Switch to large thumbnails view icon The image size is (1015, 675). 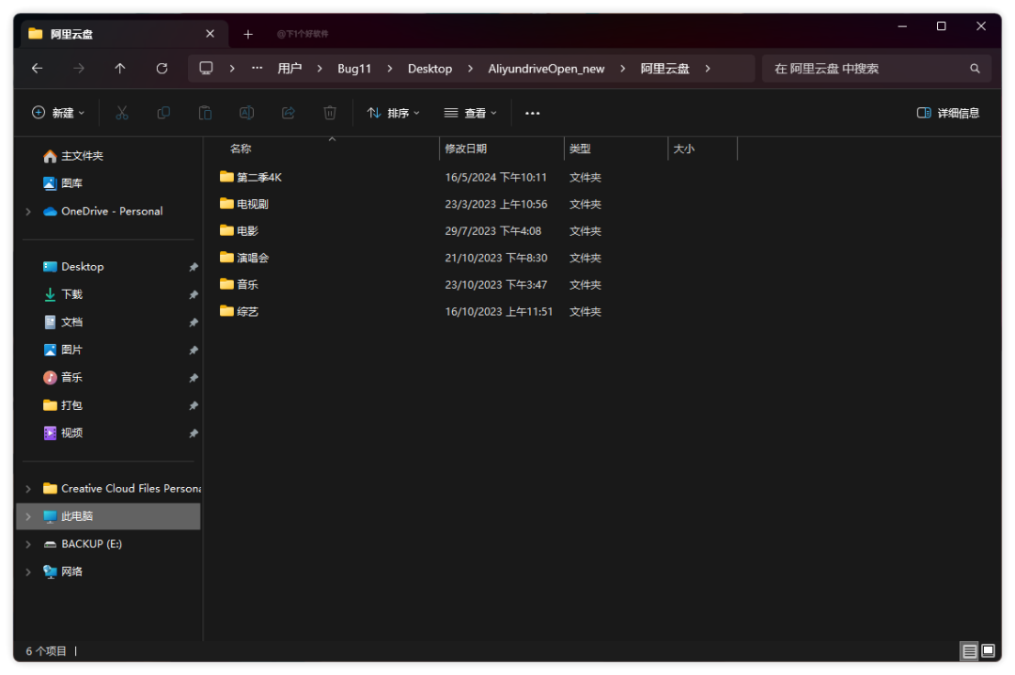(988, 651)
